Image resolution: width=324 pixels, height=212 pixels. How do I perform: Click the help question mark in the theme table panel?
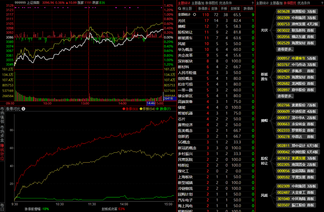click(x=253, y=3)
